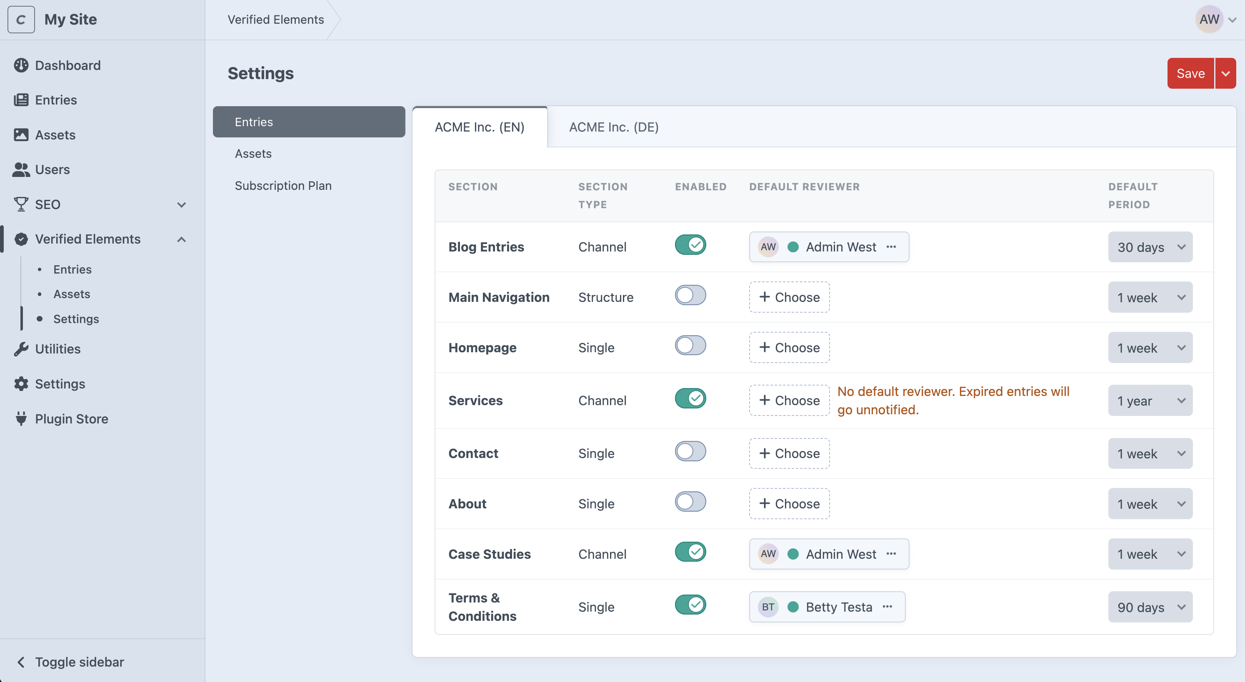Disable the Terms & Conditions toggle
Image resolution: width=1245 pixels, height=682 pixels.
(690, 605)
